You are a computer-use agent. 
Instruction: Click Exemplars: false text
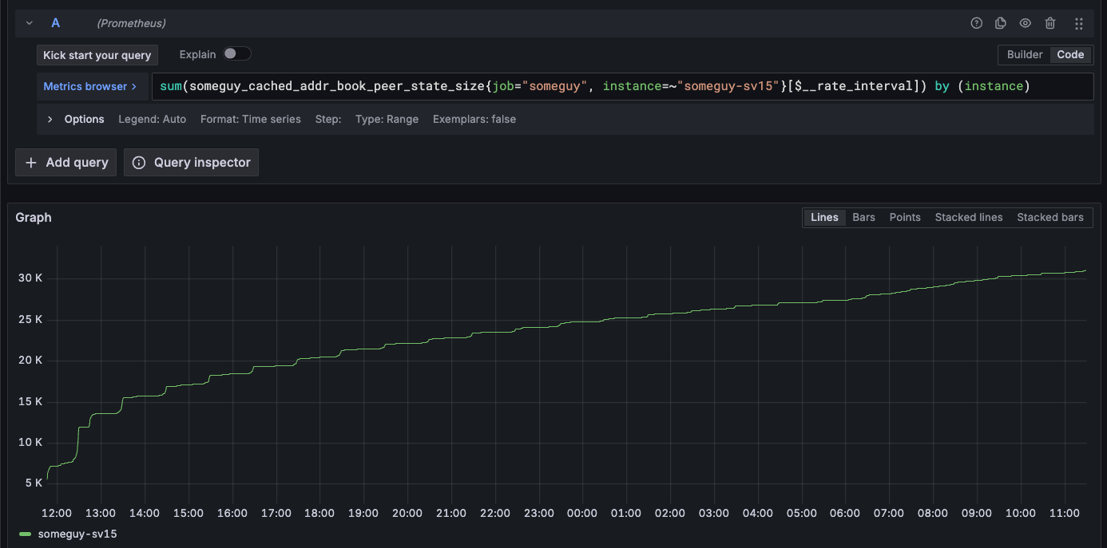tap(474, 119)
